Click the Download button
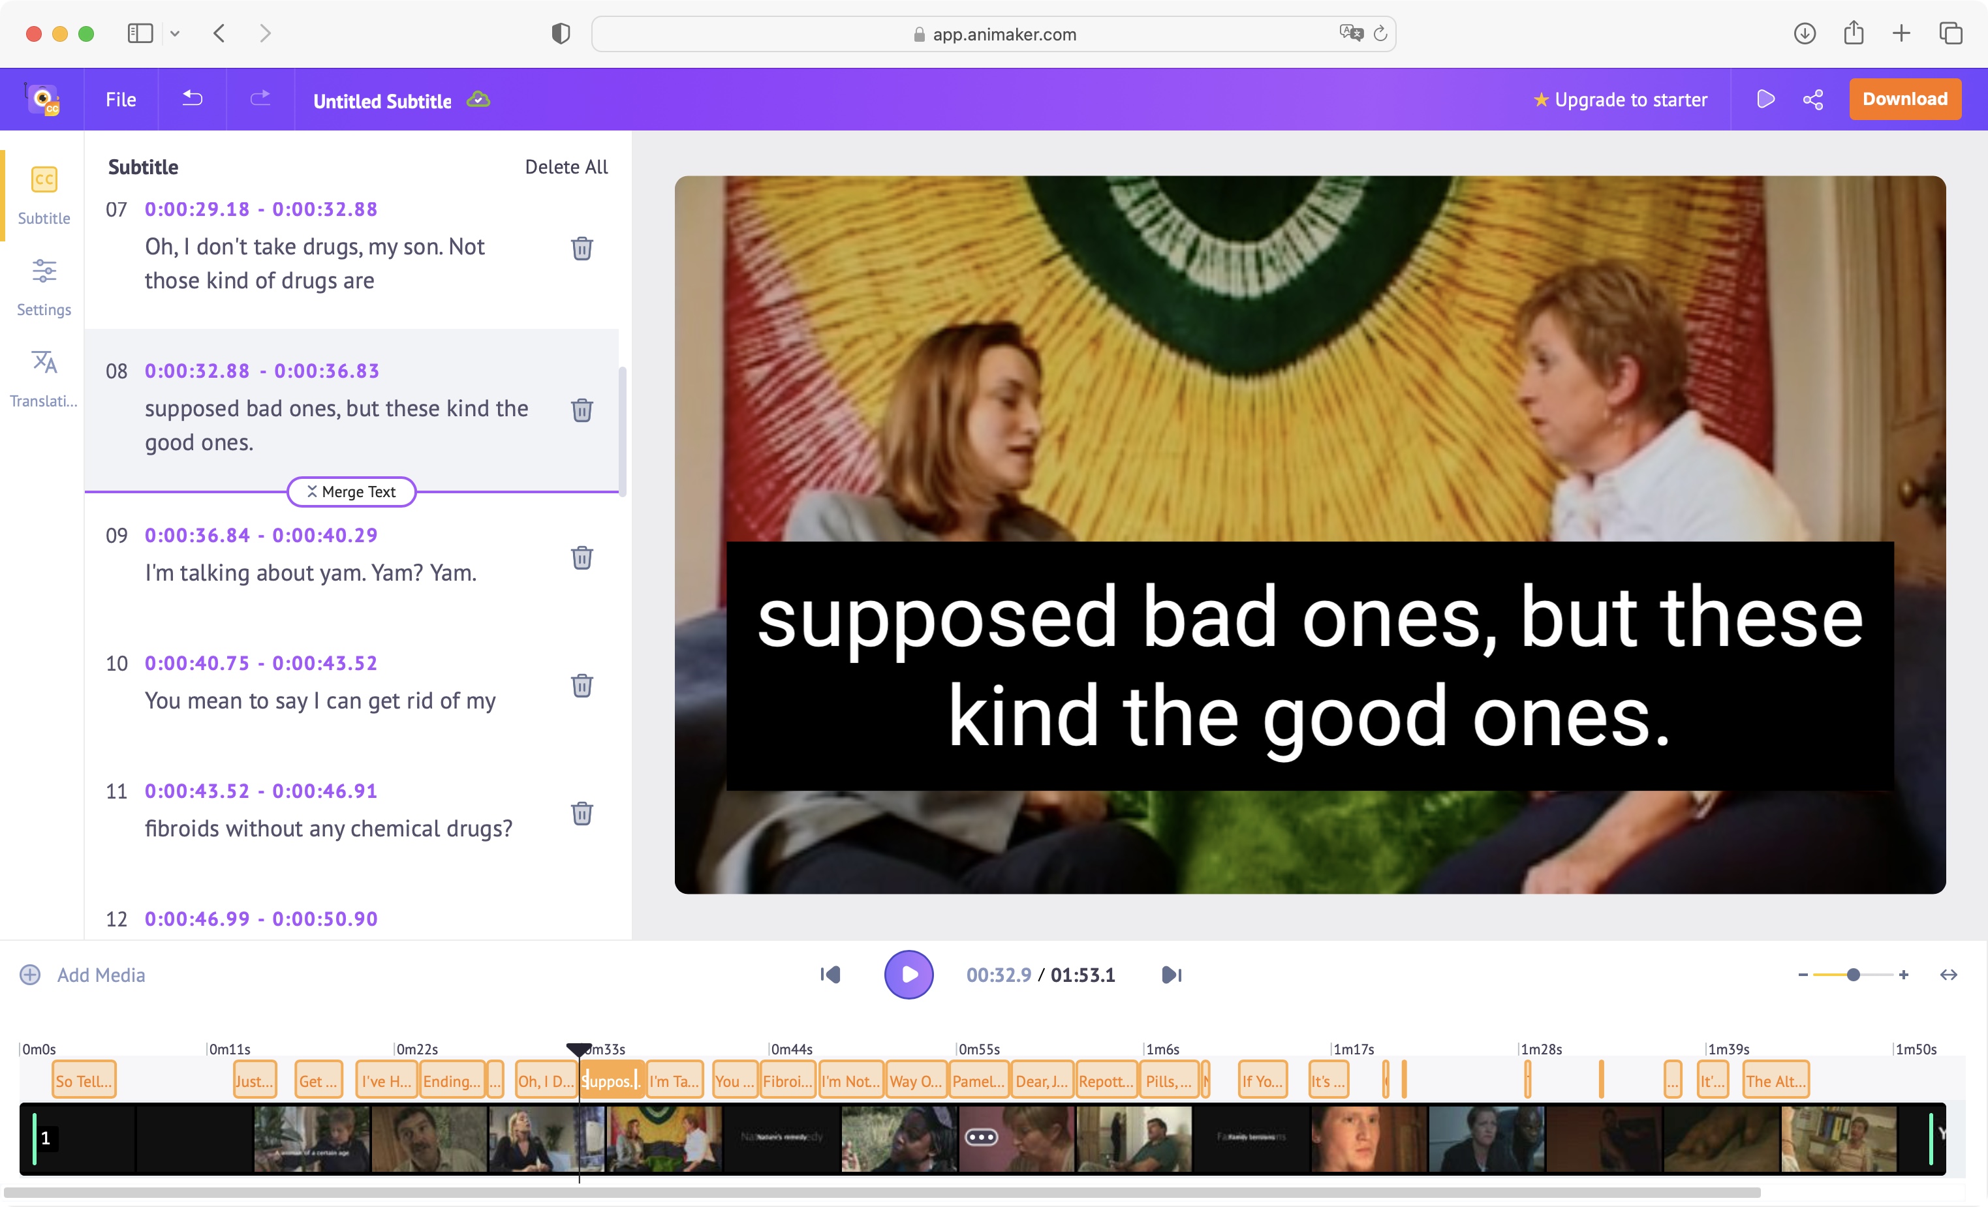 1906,99
